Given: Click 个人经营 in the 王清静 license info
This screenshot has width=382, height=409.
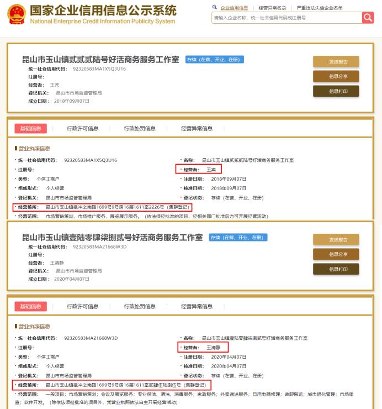Looking at the screenshot, I should point(55,366).
